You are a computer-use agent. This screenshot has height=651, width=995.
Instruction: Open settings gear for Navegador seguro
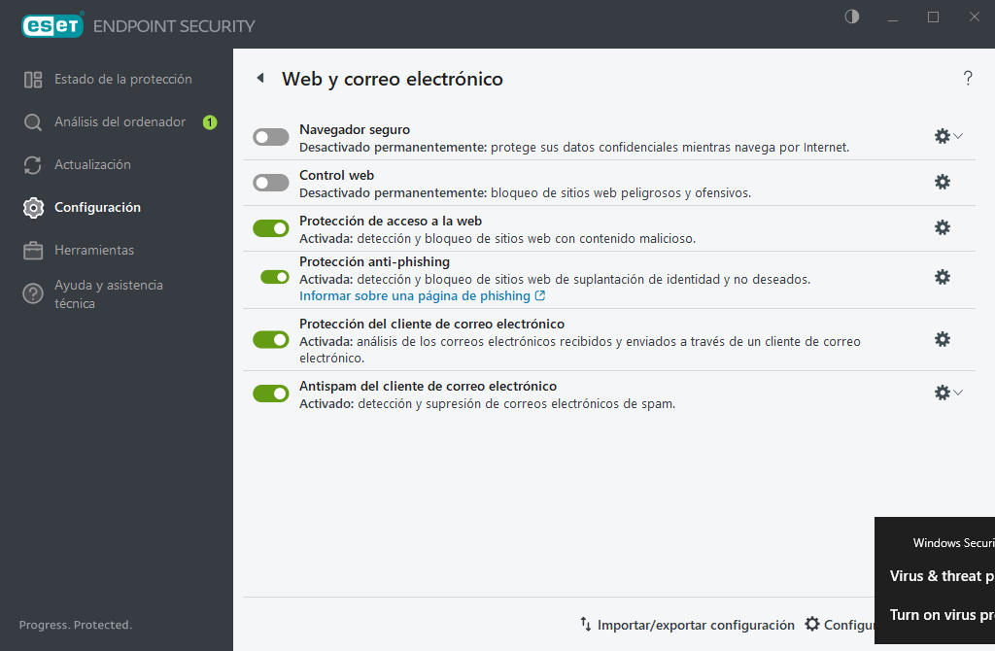point(943,136)
